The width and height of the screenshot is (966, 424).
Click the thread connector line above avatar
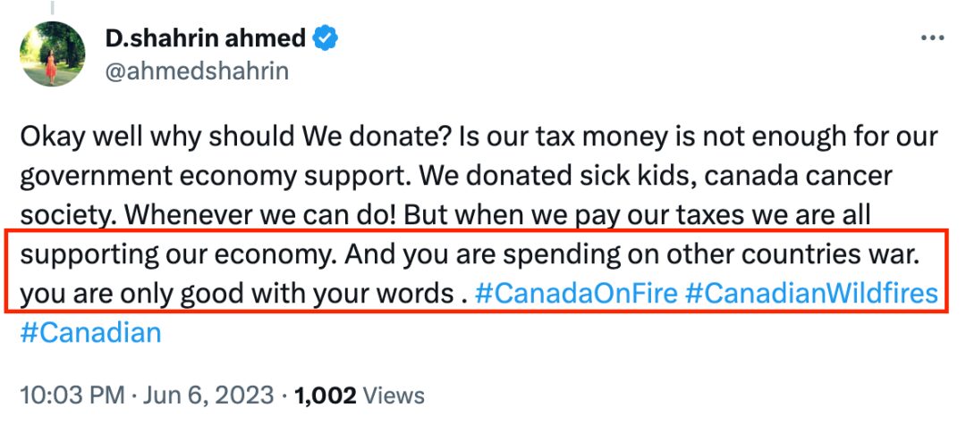(53, 7)
